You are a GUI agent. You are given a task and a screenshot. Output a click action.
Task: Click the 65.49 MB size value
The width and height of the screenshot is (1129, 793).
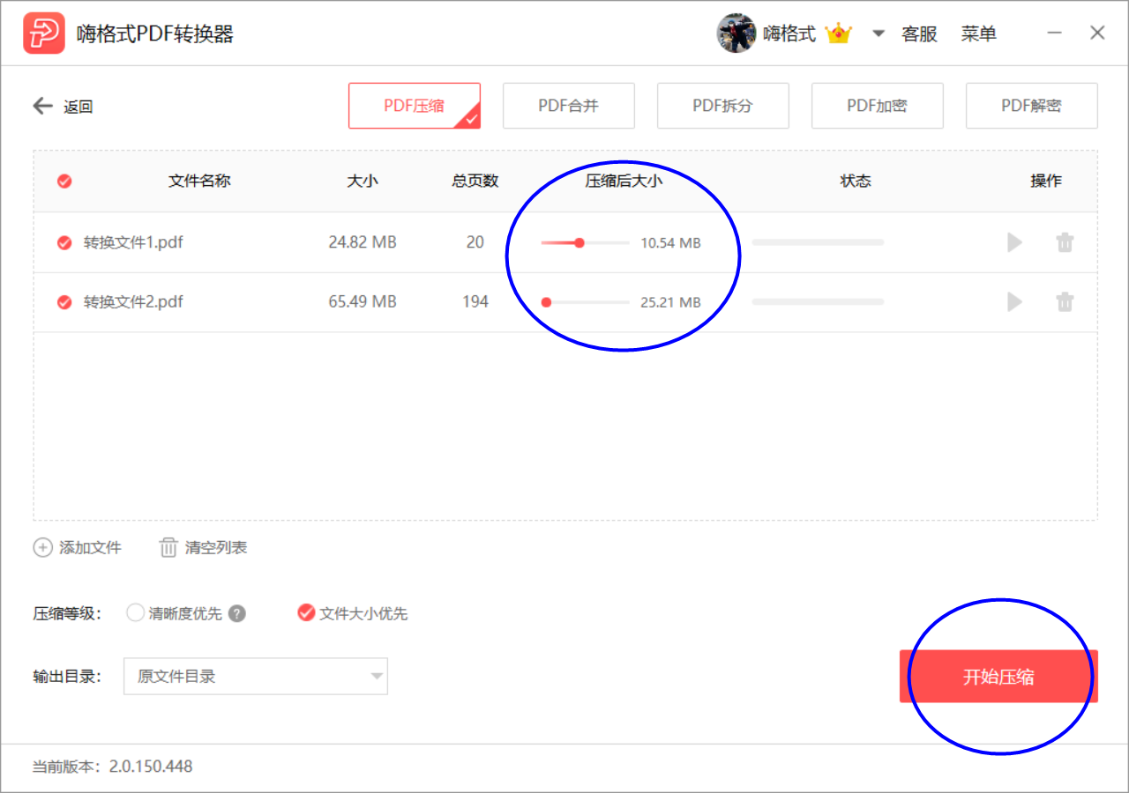pos(363,302)
